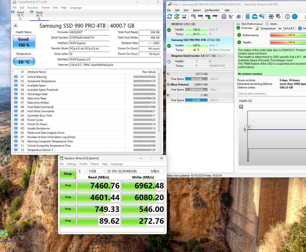
Task: Open Report menu in Hard Disk Sentinel
Action: tap(197, 10)
